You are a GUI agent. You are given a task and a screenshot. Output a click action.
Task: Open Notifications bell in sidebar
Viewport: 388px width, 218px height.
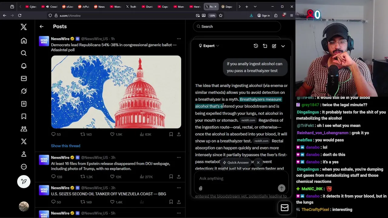24,66
